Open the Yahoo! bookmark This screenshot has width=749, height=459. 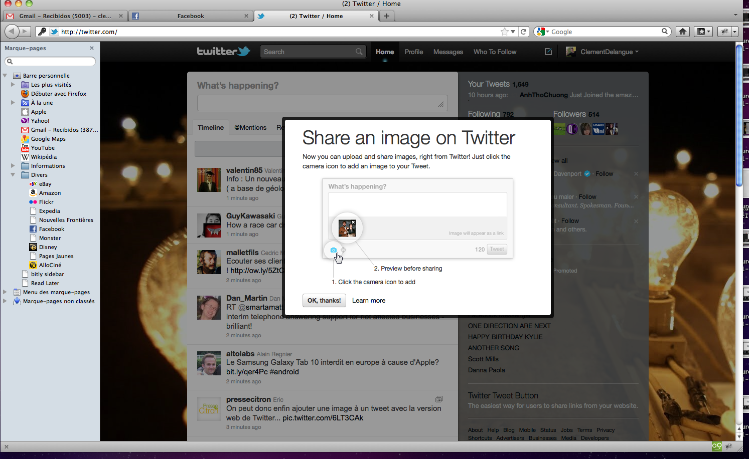pyautogui.click(x=35, y=121)
